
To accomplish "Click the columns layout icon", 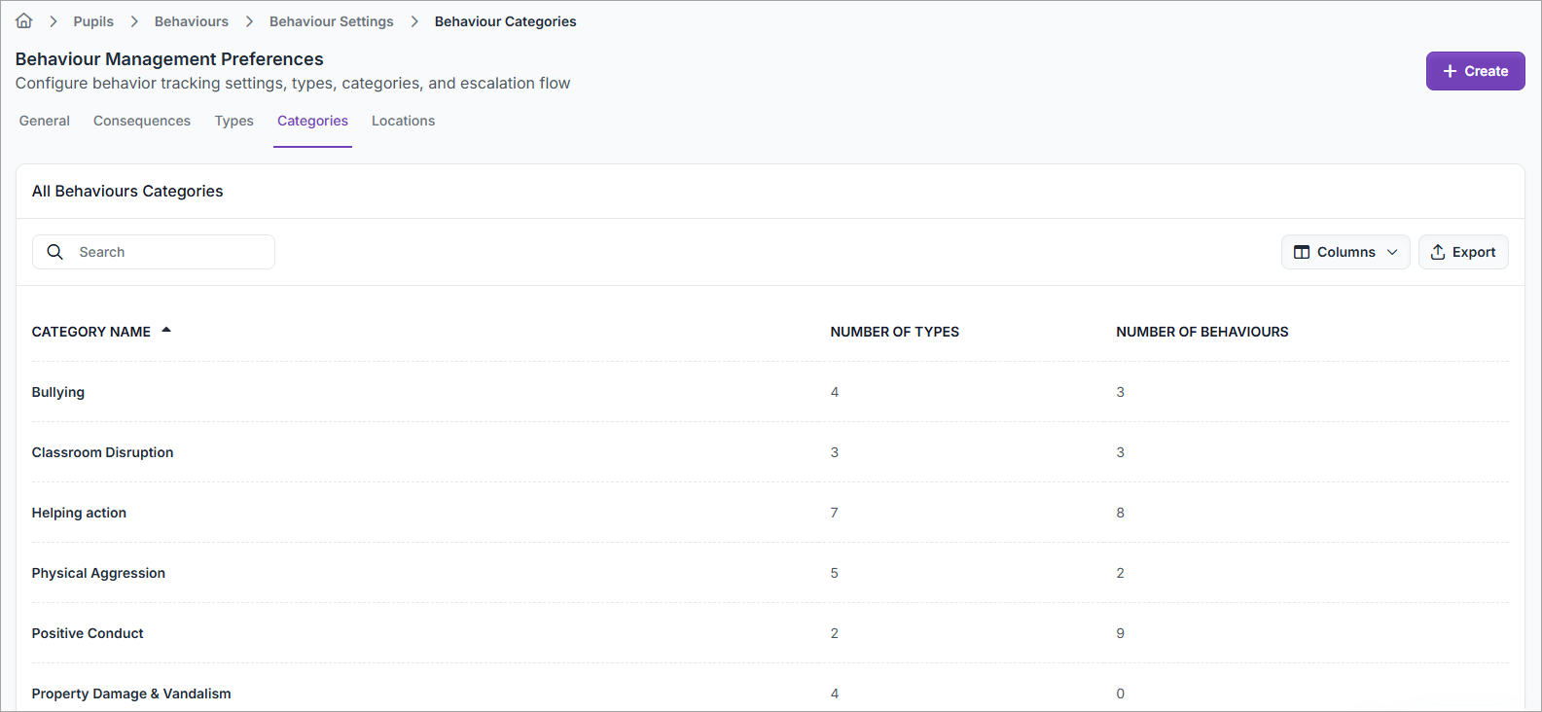I will click(x=1302, y=252).
